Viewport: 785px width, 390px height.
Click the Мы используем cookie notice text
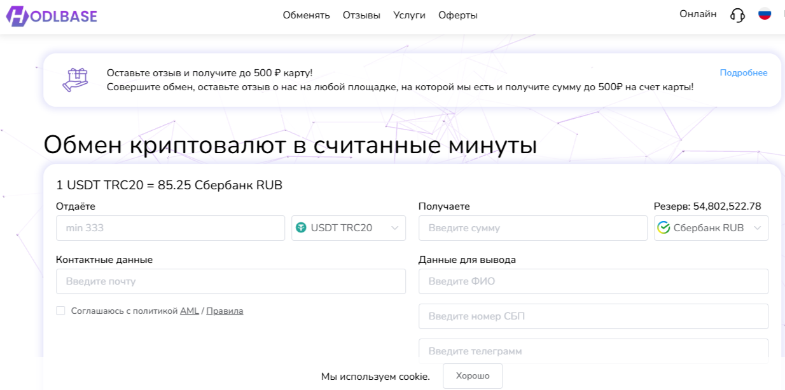375,377
